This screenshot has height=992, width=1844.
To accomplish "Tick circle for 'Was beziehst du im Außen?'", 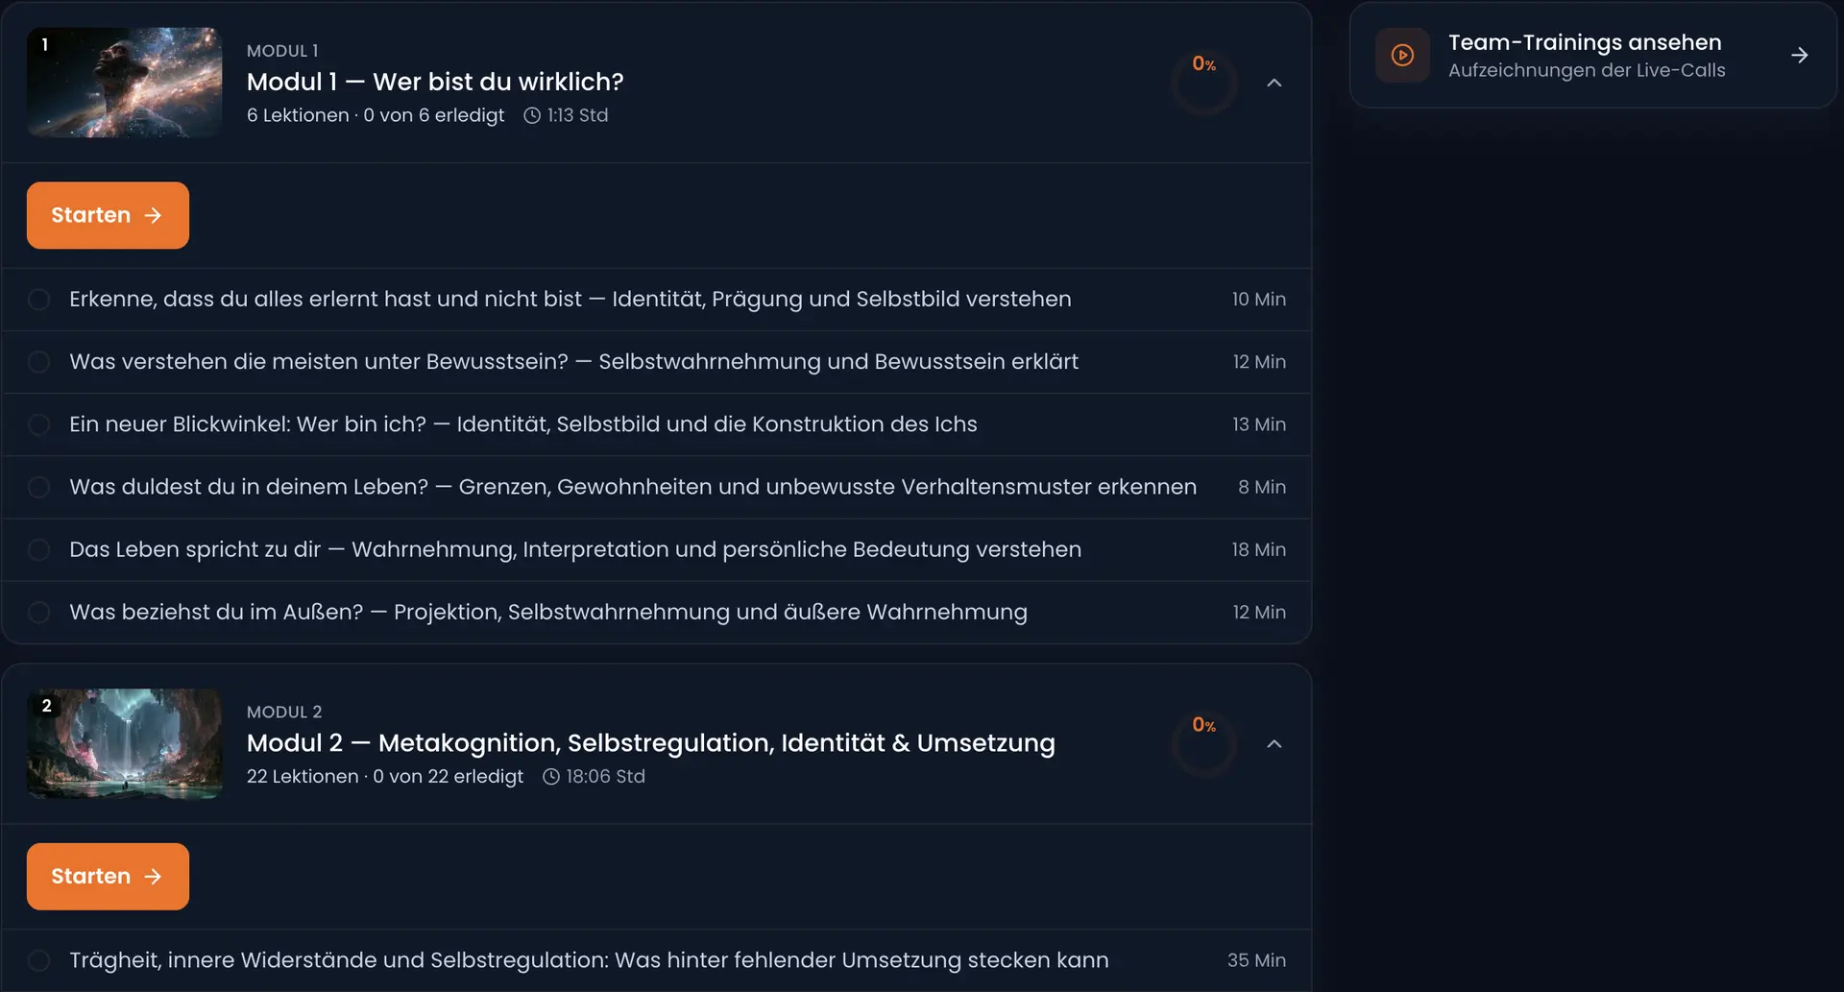I will pos(39,613).
